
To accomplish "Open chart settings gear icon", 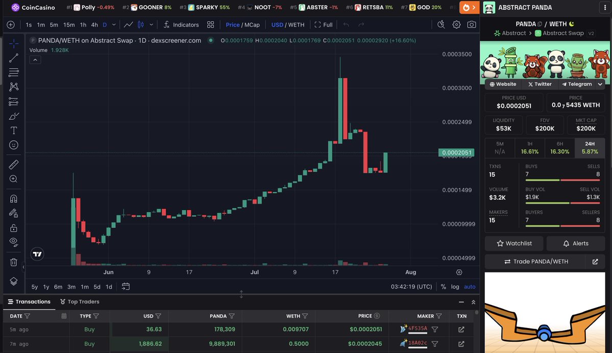I will [x=456, y=24].
